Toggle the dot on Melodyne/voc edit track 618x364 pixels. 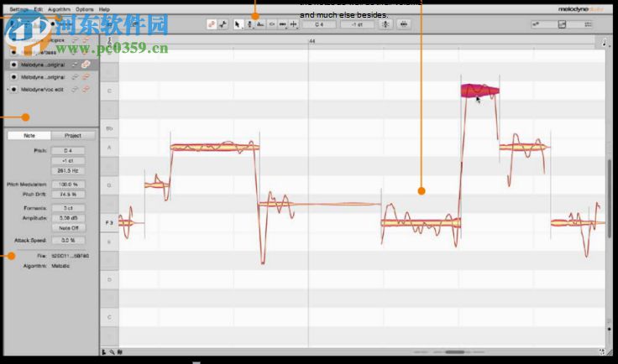(x=13, y=90)
